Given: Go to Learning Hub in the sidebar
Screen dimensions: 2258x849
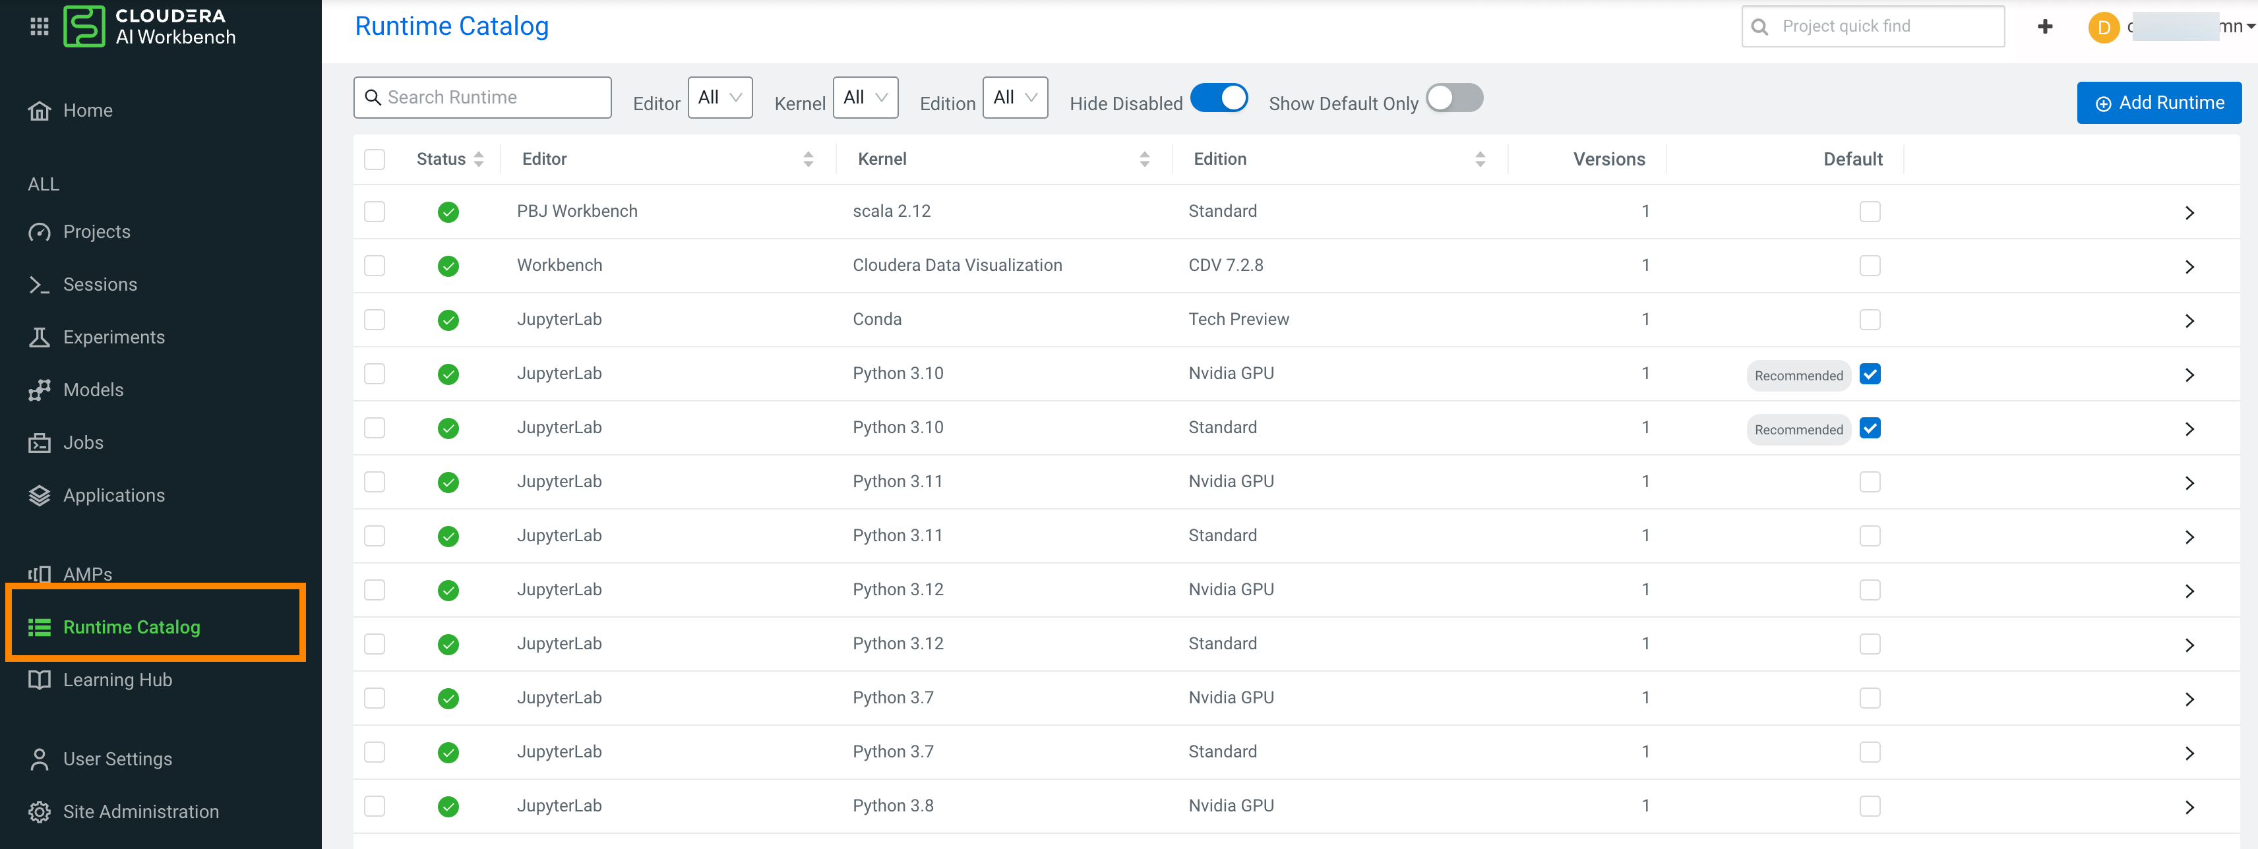Looking at the screenshot, I should tap(117, 680).
